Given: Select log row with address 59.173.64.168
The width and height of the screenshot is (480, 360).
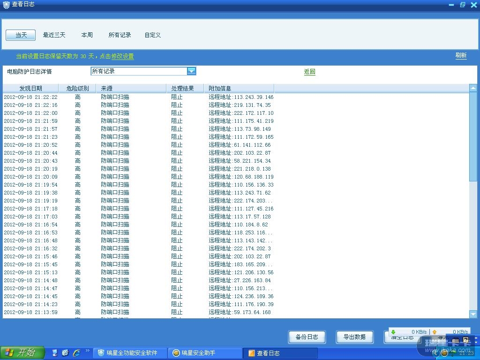Looking at the screenshot, I should click(x=236, y=312).
